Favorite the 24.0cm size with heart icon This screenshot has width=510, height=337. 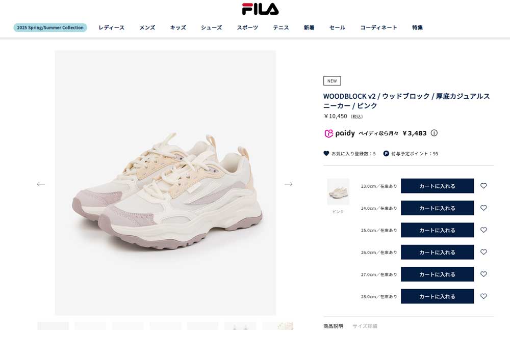[483, 208]
